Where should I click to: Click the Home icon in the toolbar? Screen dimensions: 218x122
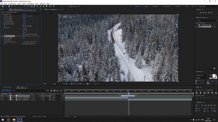[x=2, y=6]
